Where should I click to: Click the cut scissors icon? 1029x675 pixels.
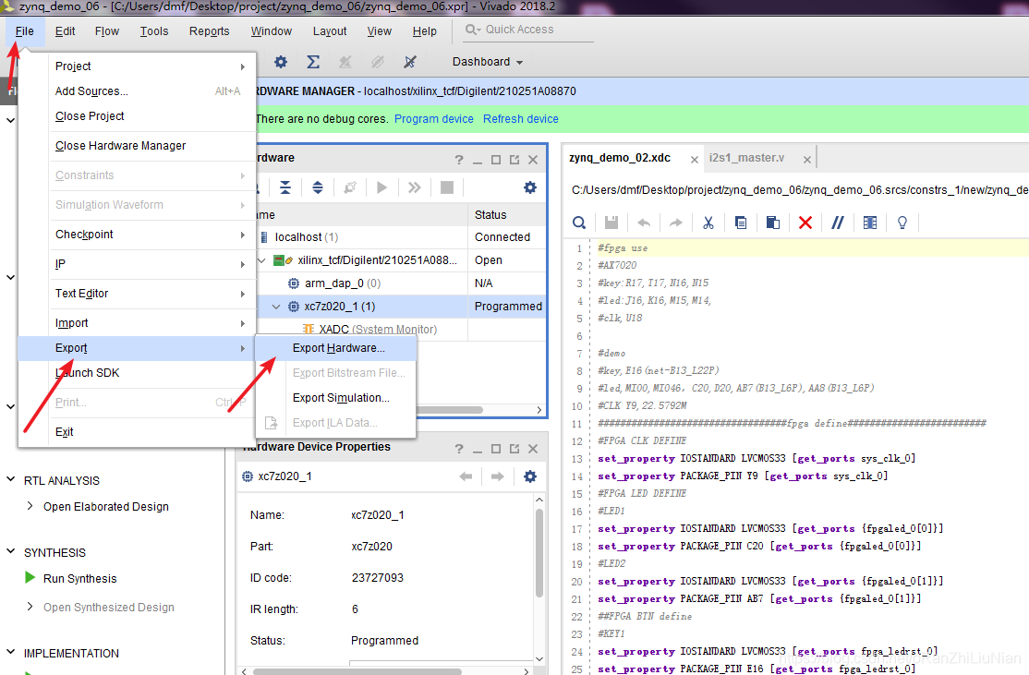click(708, 223)
